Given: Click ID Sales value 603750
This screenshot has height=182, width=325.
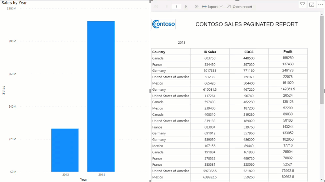Looking at the screenshot, I should pos(210,58).
